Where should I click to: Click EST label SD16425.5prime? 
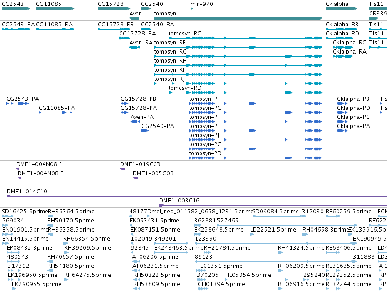click(25, 212)
